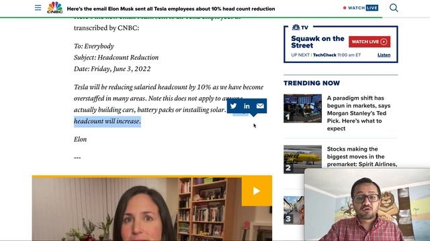This screenshot has height=241, width=430.
Task: Read 'A paradigm shift has begun' headline
Action: [358, 113]
